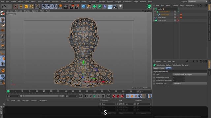Open the MoGraph menu
The width and height of the screenshot is (211, 118).
coord(92,2)
